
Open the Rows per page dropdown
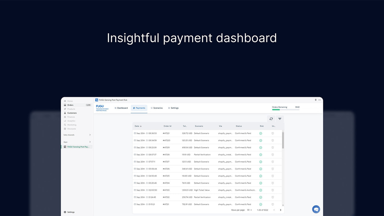tap(250, 210)
